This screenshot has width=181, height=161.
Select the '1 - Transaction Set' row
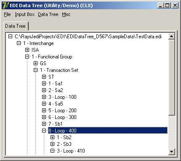point(59,70)
